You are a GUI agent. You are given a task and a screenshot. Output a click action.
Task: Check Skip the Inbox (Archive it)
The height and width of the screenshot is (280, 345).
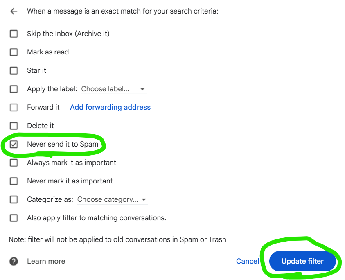(x=14, y=34)
